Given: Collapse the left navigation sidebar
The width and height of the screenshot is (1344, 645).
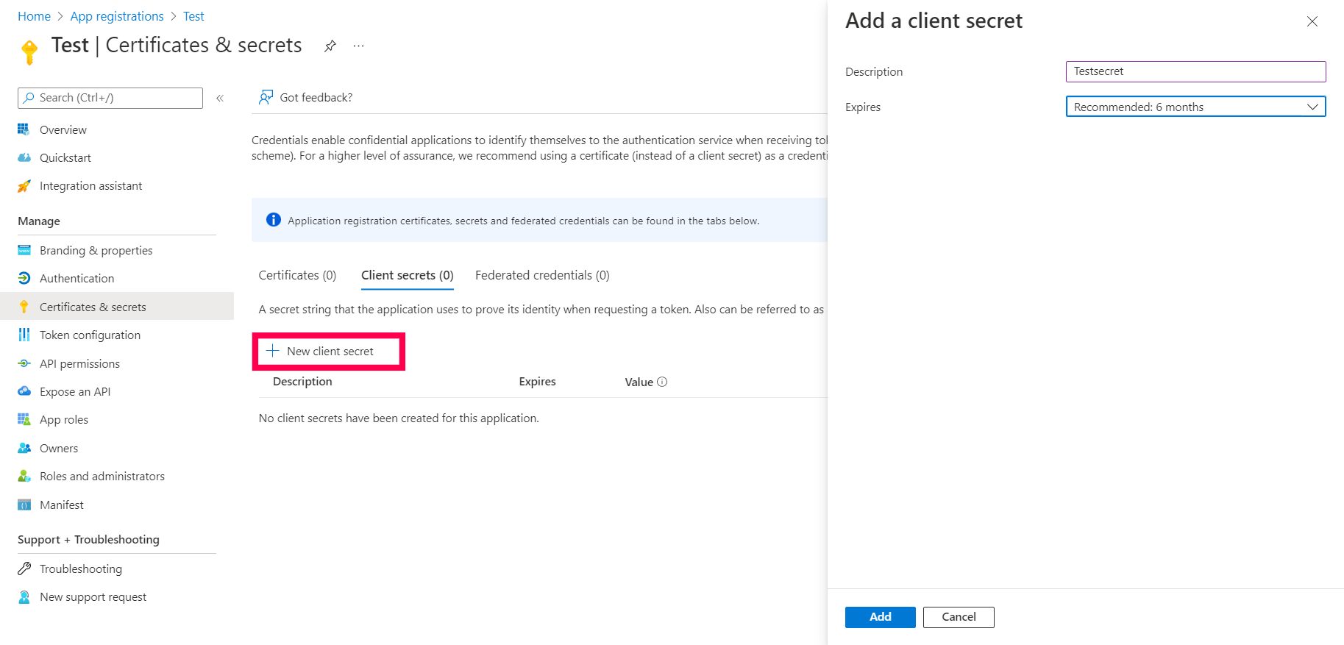Looking at the screenshot, I should coord(220,98).
